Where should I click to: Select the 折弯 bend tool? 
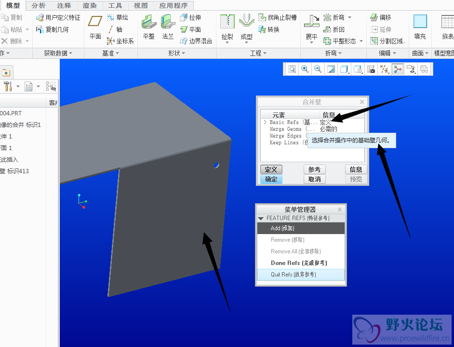click(334, 18)
